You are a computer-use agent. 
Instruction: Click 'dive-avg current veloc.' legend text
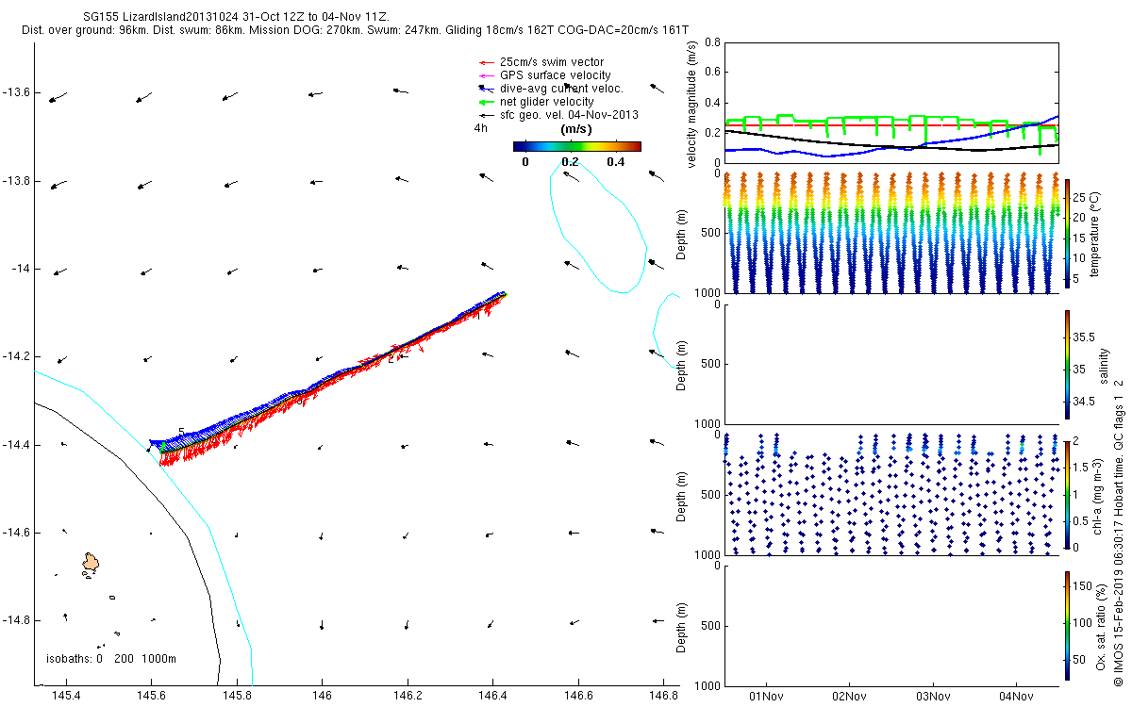[561, 89]
